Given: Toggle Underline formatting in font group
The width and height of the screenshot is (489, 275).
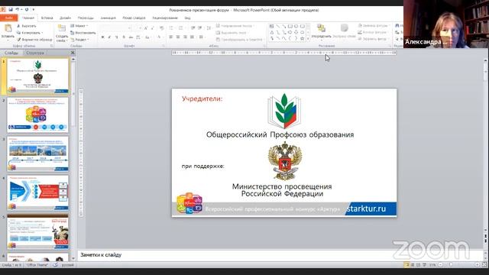Looking at the screenshot, I should pos(117,37).
